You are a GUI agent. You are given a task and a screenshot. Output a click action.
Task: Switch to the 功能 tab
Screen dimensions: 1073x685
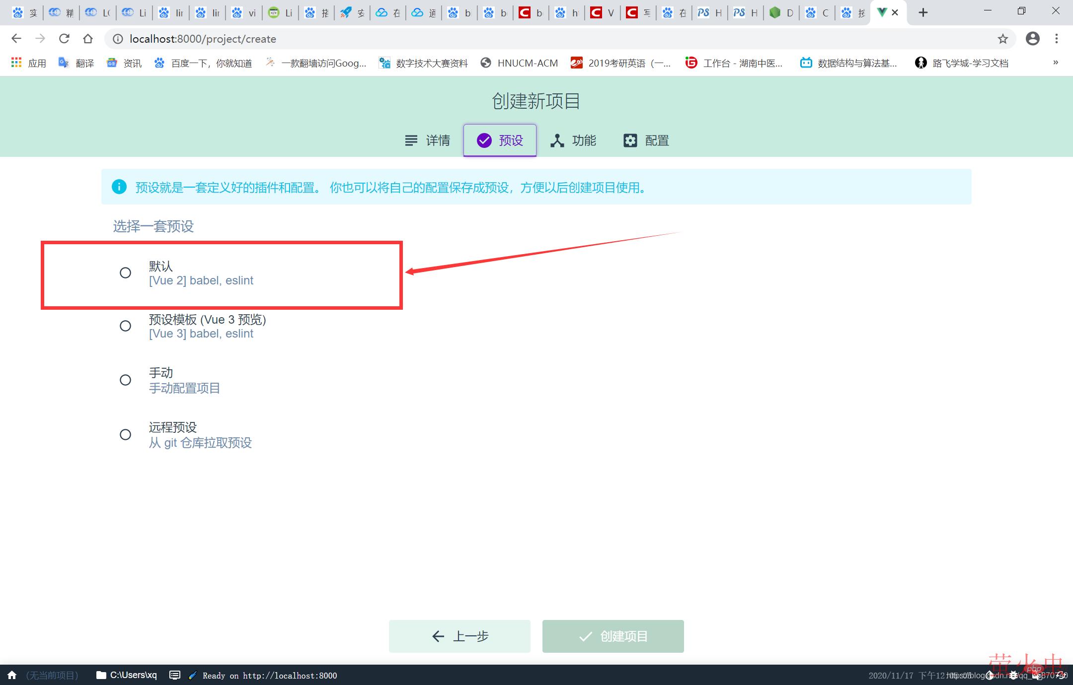[x=573, y=140]
